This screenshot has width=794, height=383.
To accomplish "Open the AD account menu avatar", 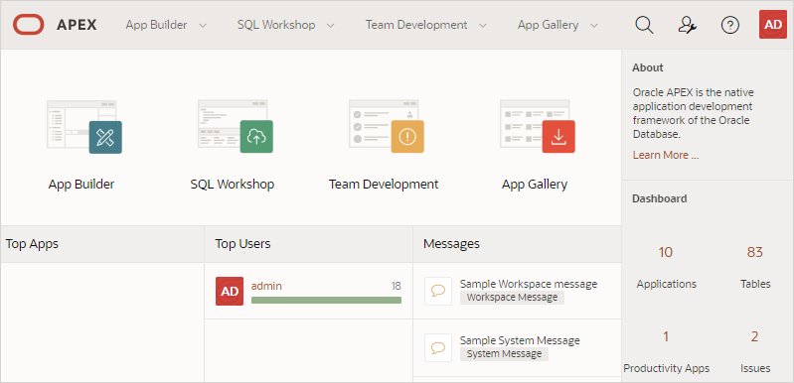I will pos(773,25).
